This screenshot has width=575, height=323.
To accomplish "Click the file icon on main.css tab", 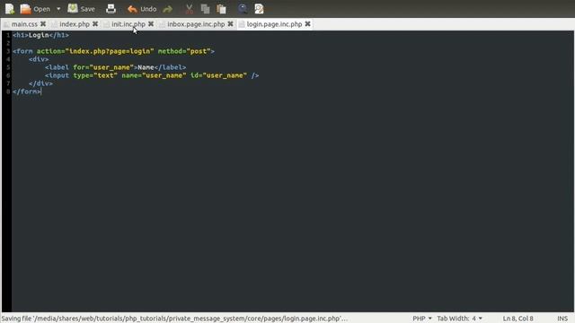I will (x=6, y=24).
